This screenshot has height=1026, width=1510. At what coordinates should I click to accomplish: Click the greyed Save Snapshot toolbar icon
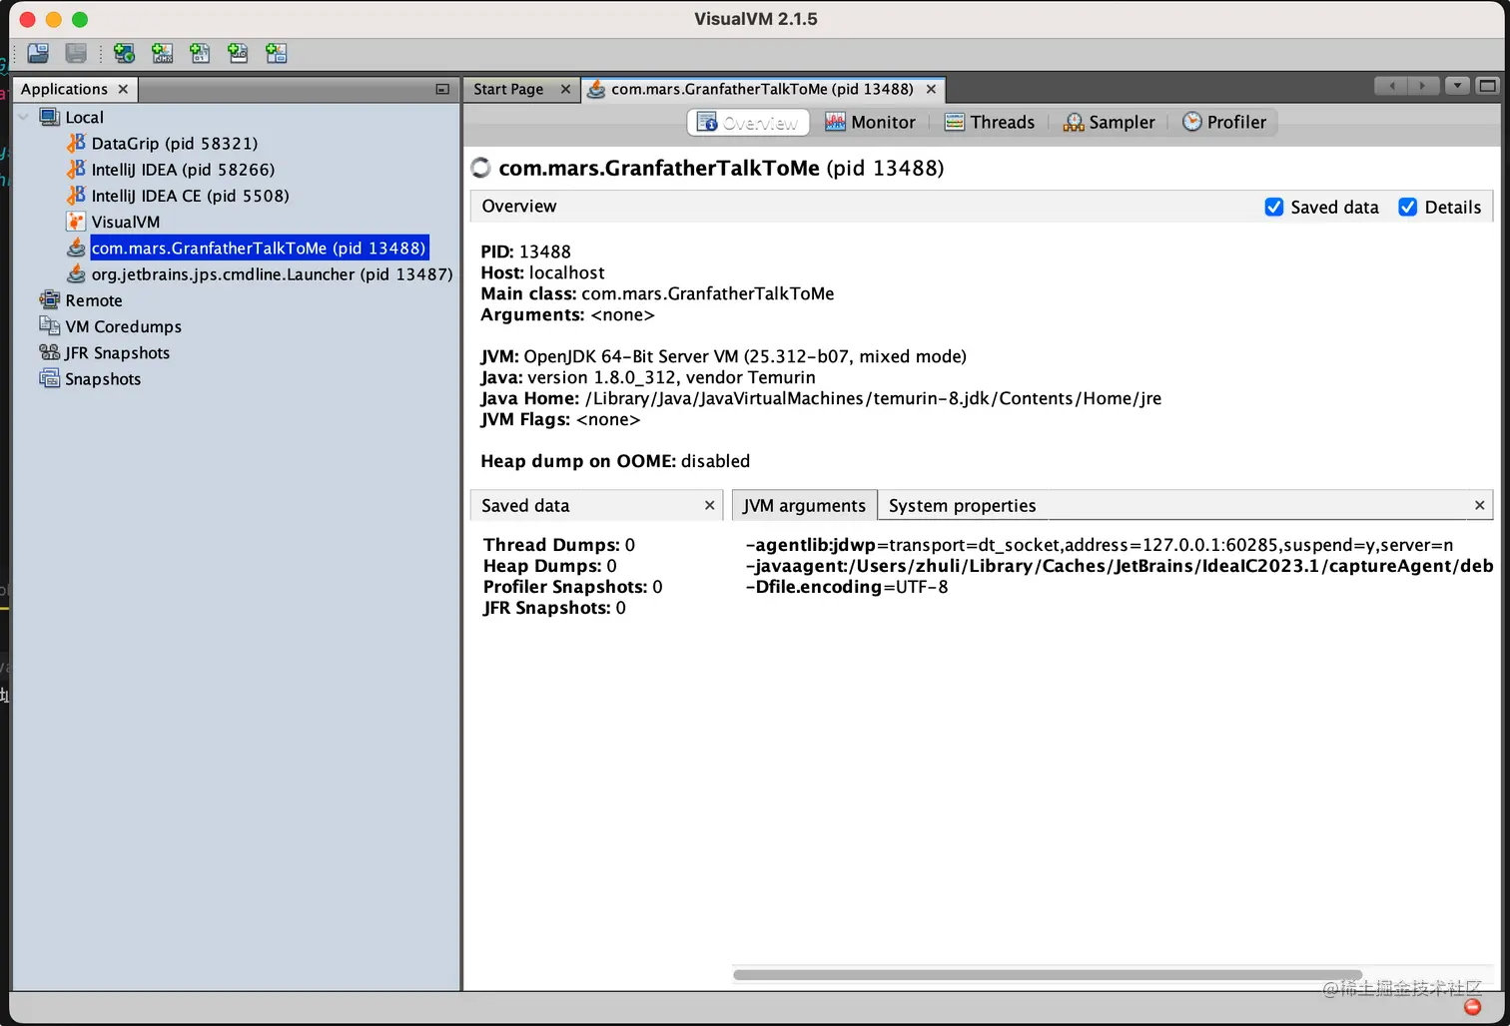pos(76,53)
